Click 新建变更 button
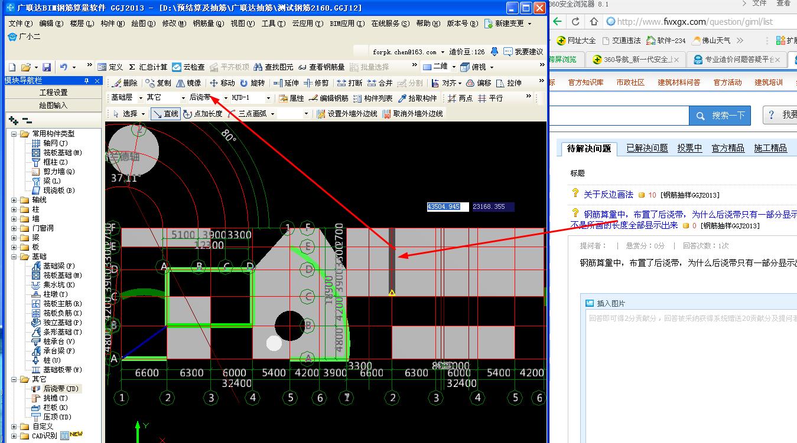This screenshot has width=797, height=443. coord(508,24)
